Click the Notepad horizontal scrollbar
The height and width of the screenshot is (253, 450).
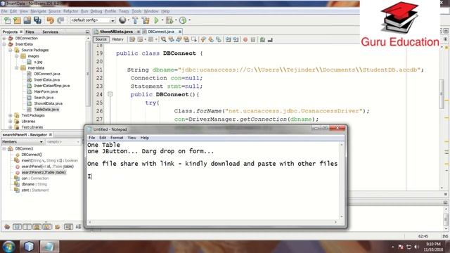click(x=212, y=222)
